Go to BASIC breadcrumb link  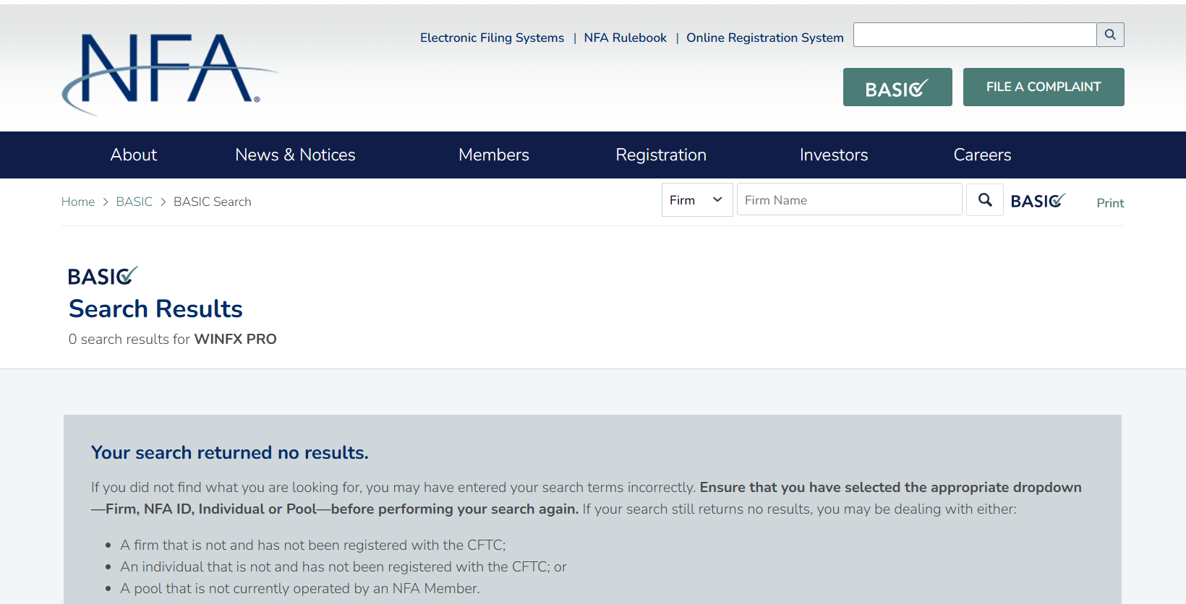tap(135, 202)
